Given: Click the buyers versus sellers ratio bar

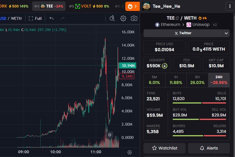Looking at the screenshot, I should pos(199,136).
